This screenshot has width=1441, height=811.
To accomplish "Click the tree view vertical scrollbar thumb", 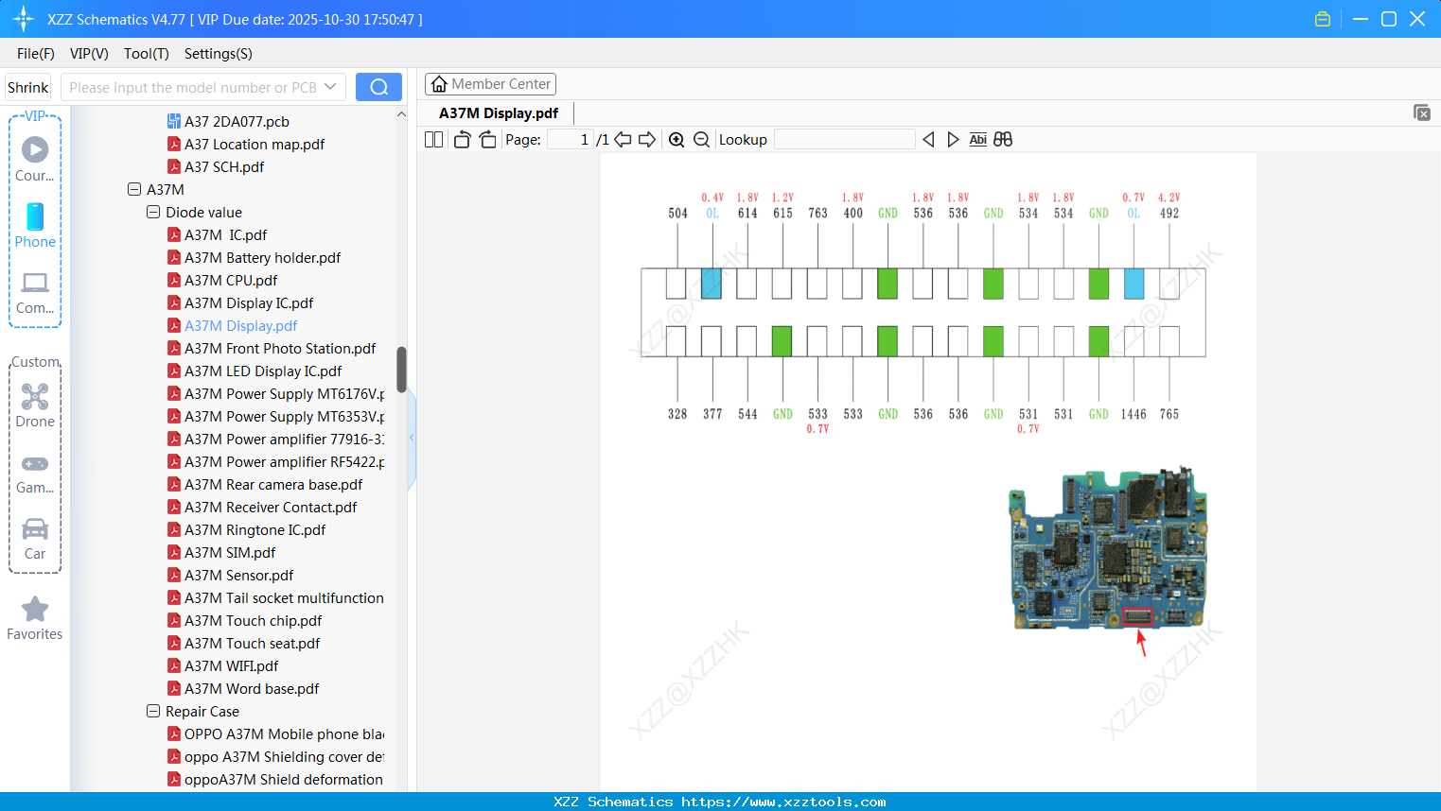I will click(x=401, y=370).
